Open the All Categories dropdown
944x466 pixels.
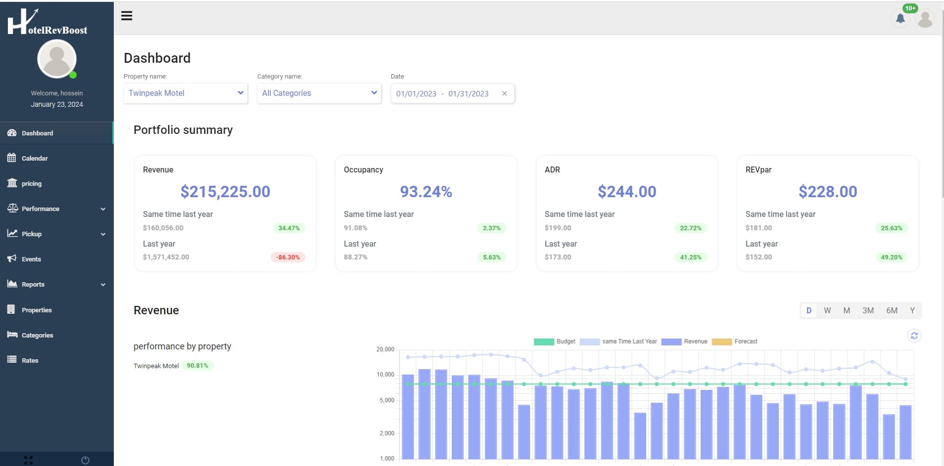(x=319, y=93)
